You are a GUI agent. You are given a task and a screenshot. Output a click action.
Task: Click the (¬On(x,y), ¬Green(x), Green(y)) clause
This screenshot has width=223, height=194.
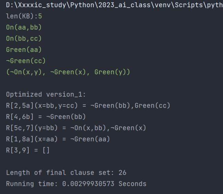click(x=68, y=72)
